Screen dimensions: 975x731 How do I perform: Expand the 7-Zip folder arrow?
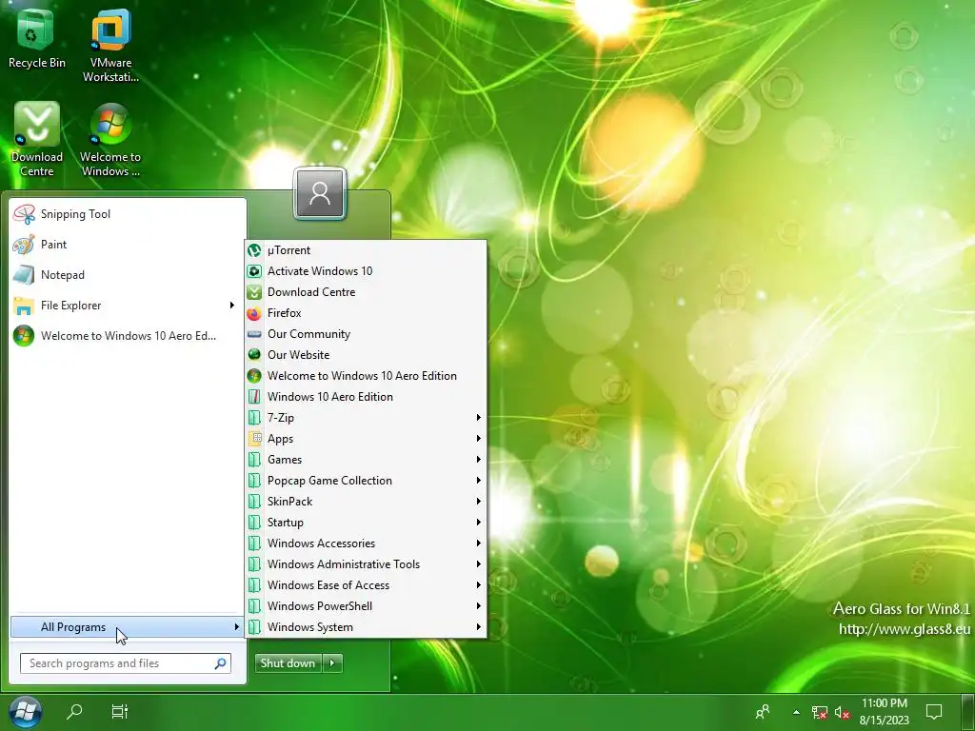[479, 418]
